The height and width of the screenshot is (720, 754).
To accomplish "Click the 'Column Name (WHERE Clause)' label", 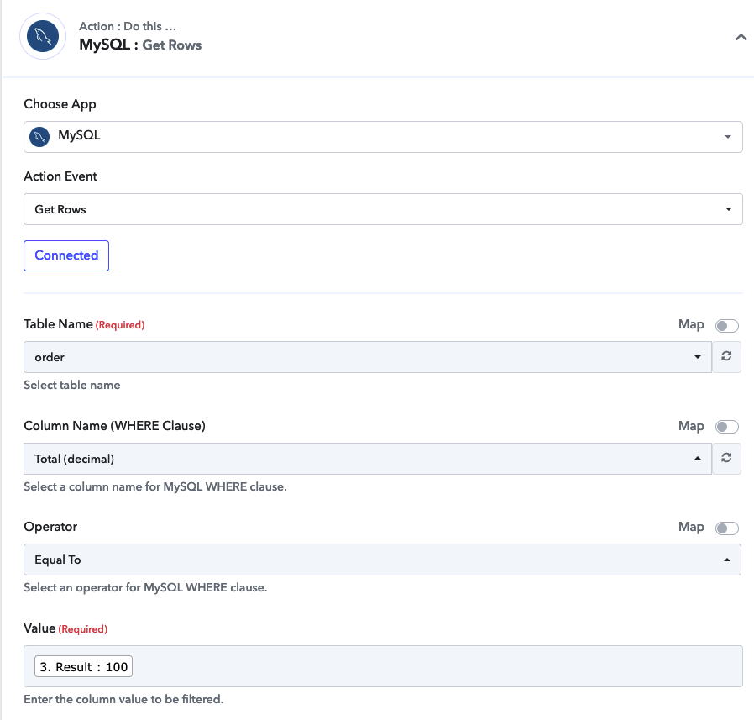I will pos(114,426).
